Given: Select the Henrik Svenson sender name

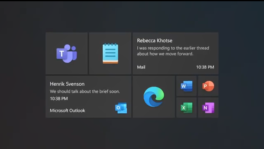Looking at the screenshot, I should coord(67,84).
